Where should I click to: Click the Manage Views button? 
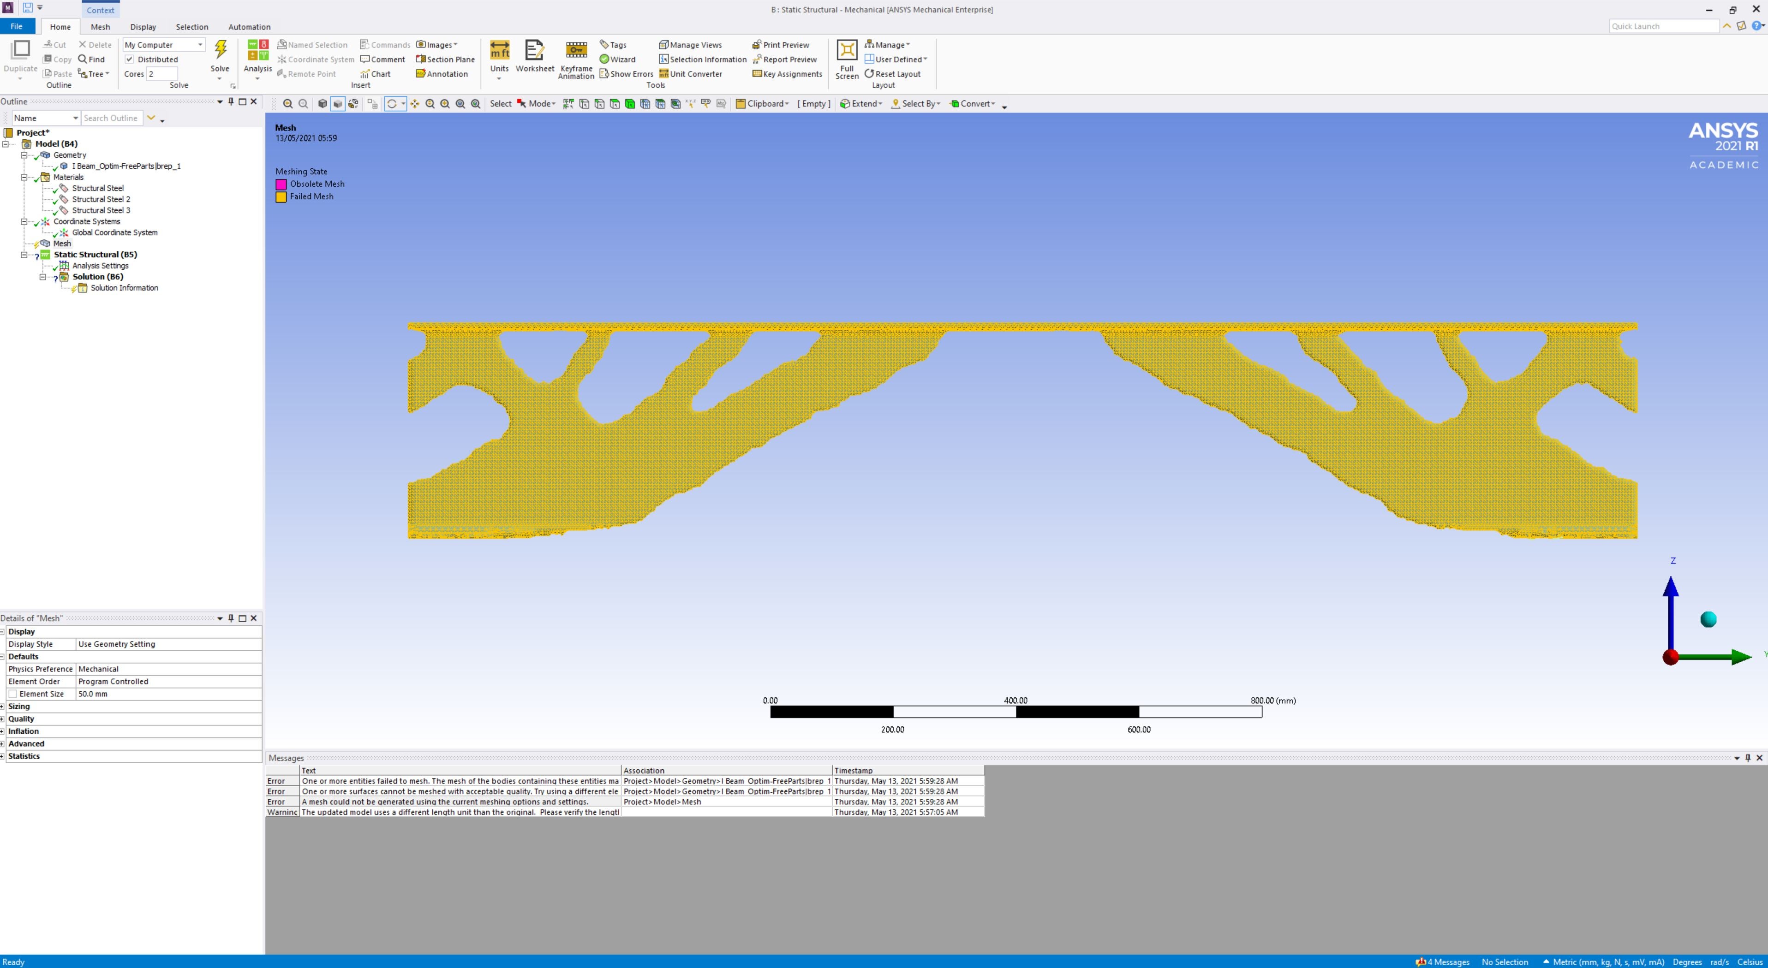pos(691,45)
